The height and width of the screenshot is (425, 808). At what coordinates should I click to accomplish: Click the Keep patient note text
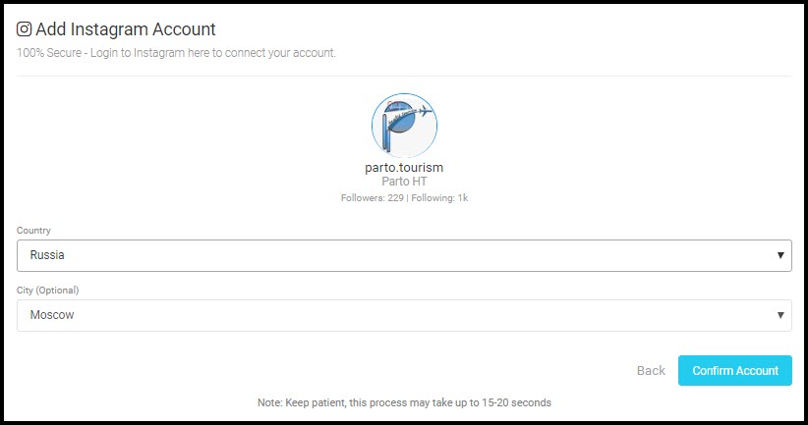tap(404, 402)
